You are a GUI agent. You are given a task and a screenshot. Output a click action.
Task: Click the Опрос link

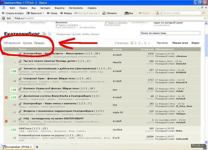196,43
